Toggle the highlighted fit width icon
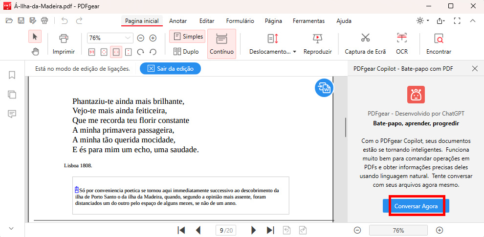Screen dimensions: 484x237 pyautogui.click(x=116, y=52)
